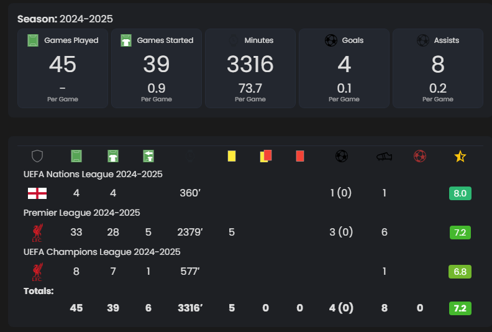
Task: Click the Season: 2024-2025 heading
Action: tap(65, 19)
